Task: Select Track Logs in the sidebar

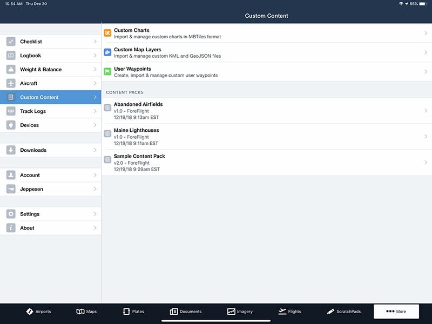Action: pos(51,111)
